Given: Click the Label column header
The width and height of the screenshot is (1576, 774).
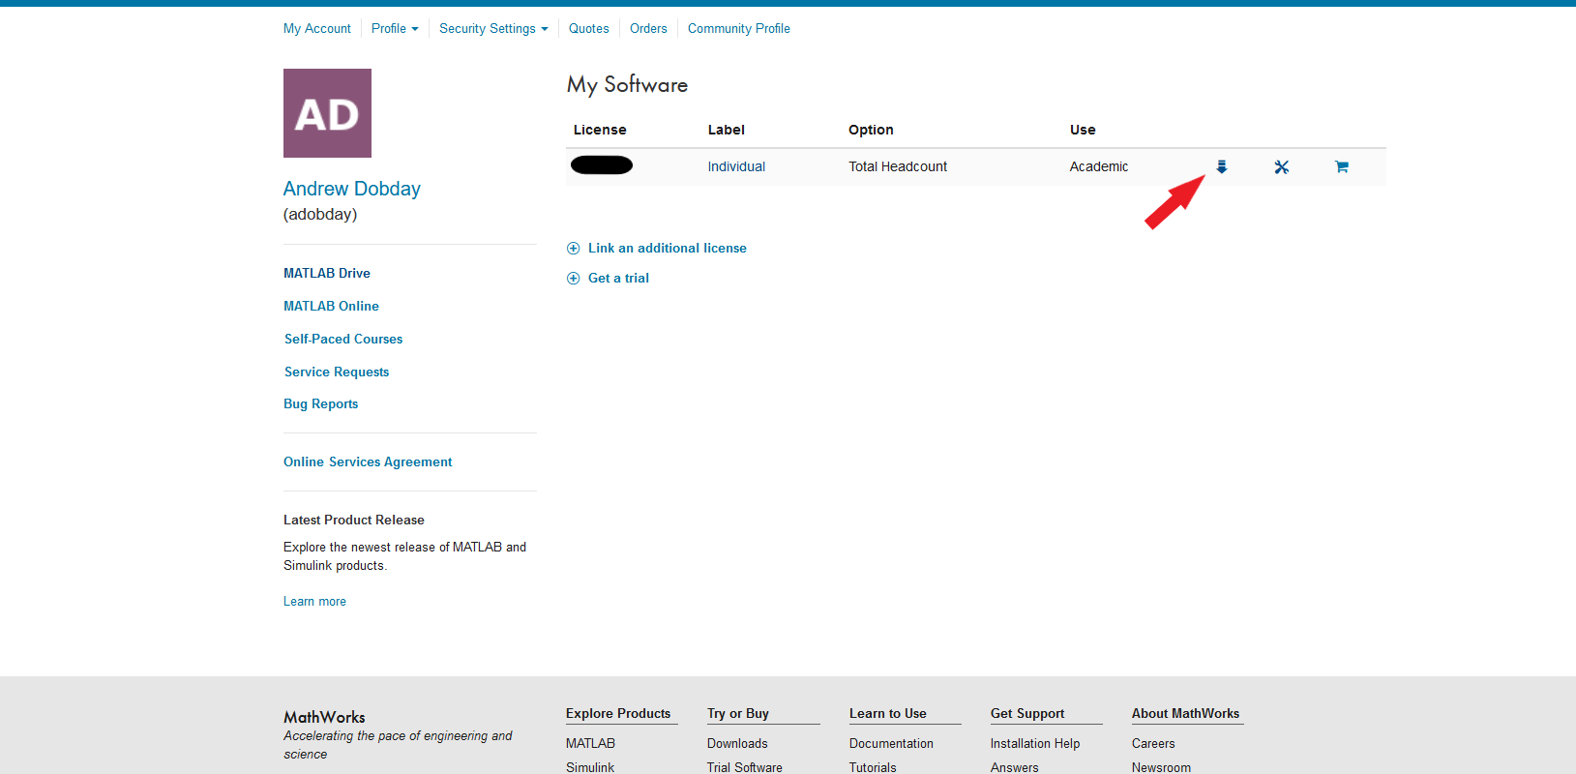Looking at the screenshot, I should pyautogui.click(x=727, y=130).
